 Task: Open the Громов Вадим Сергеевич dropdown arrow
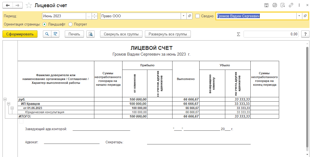coord(299,16)
